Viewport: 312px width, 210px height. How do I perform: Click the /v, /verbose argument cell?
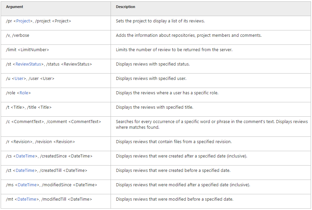coord(56,37)
